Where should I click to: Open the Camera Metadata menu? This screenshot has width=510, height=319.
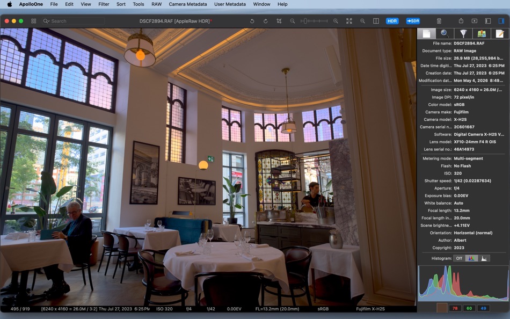point(188,4)
